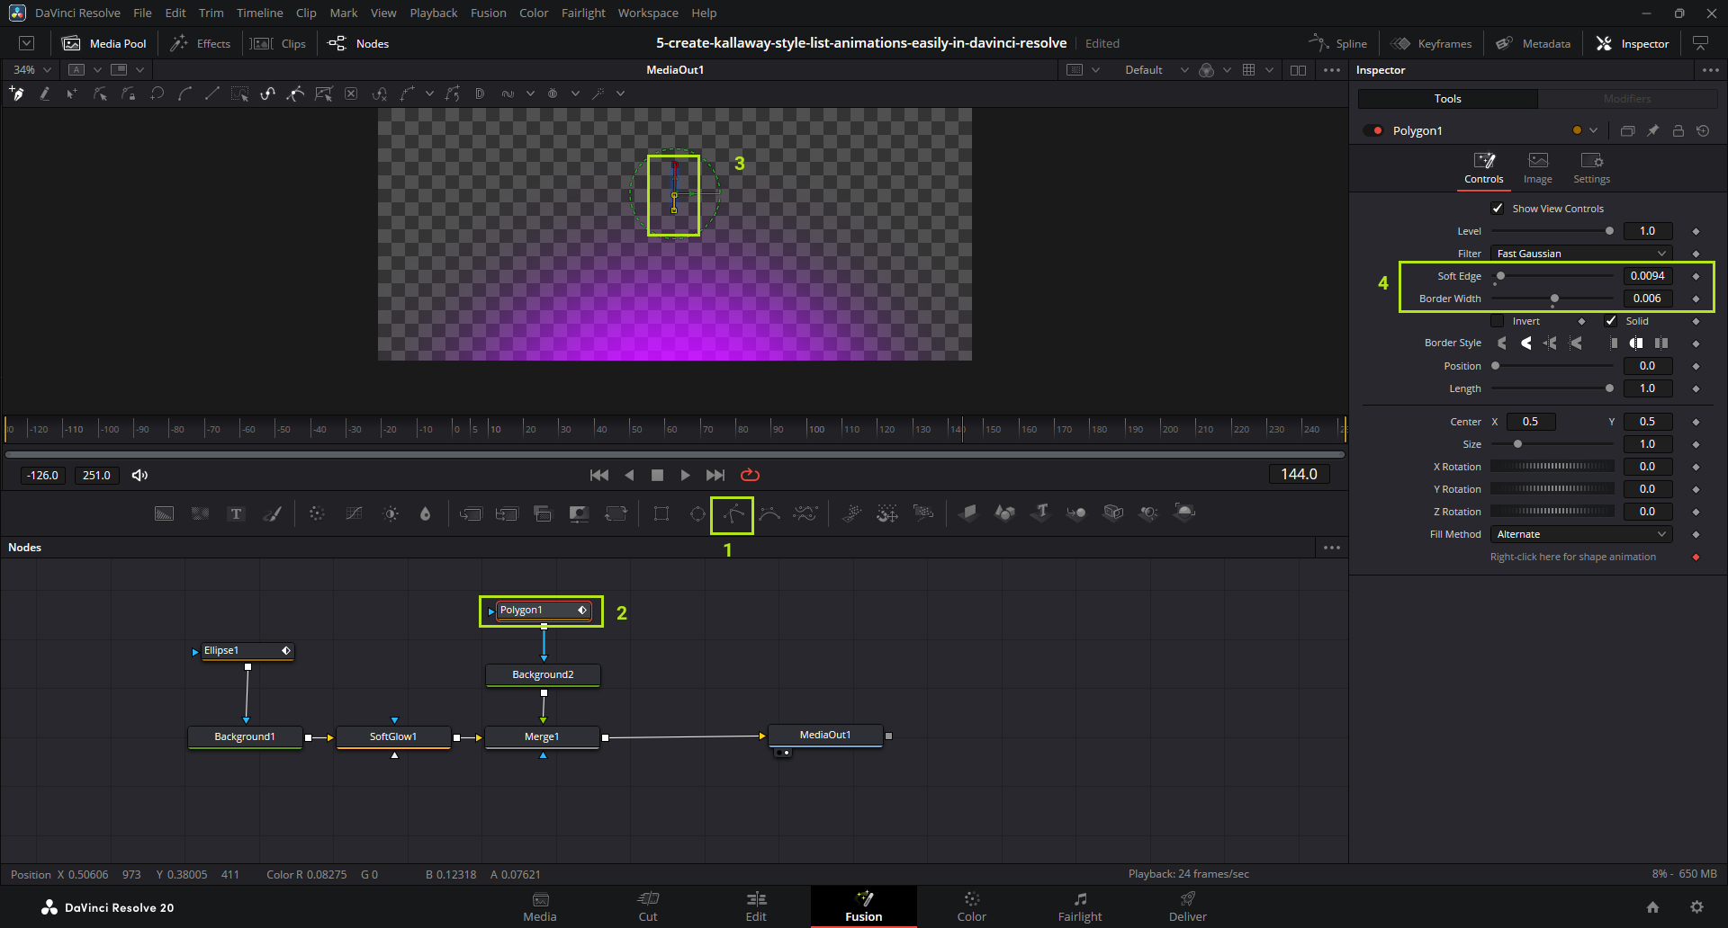Switch to the Settings tab in Inspector
This screenshot has height=928, width=1728.
tap(1591, 167)
